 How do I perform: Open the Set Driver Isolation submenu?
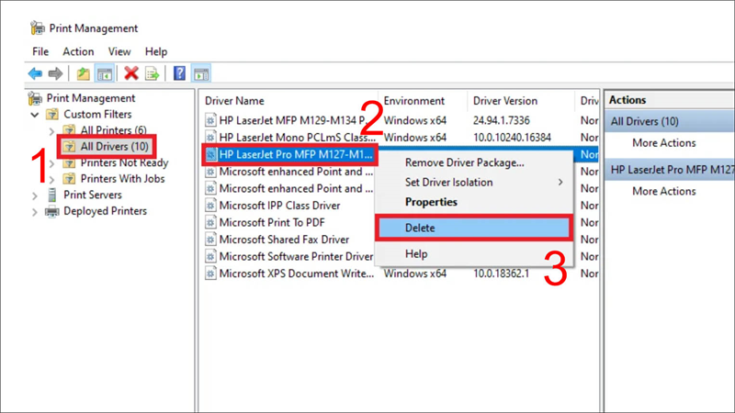[474, 182]
